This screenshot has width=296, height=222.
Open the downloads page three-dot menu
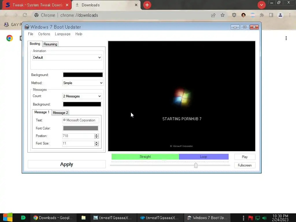(286, 38)
